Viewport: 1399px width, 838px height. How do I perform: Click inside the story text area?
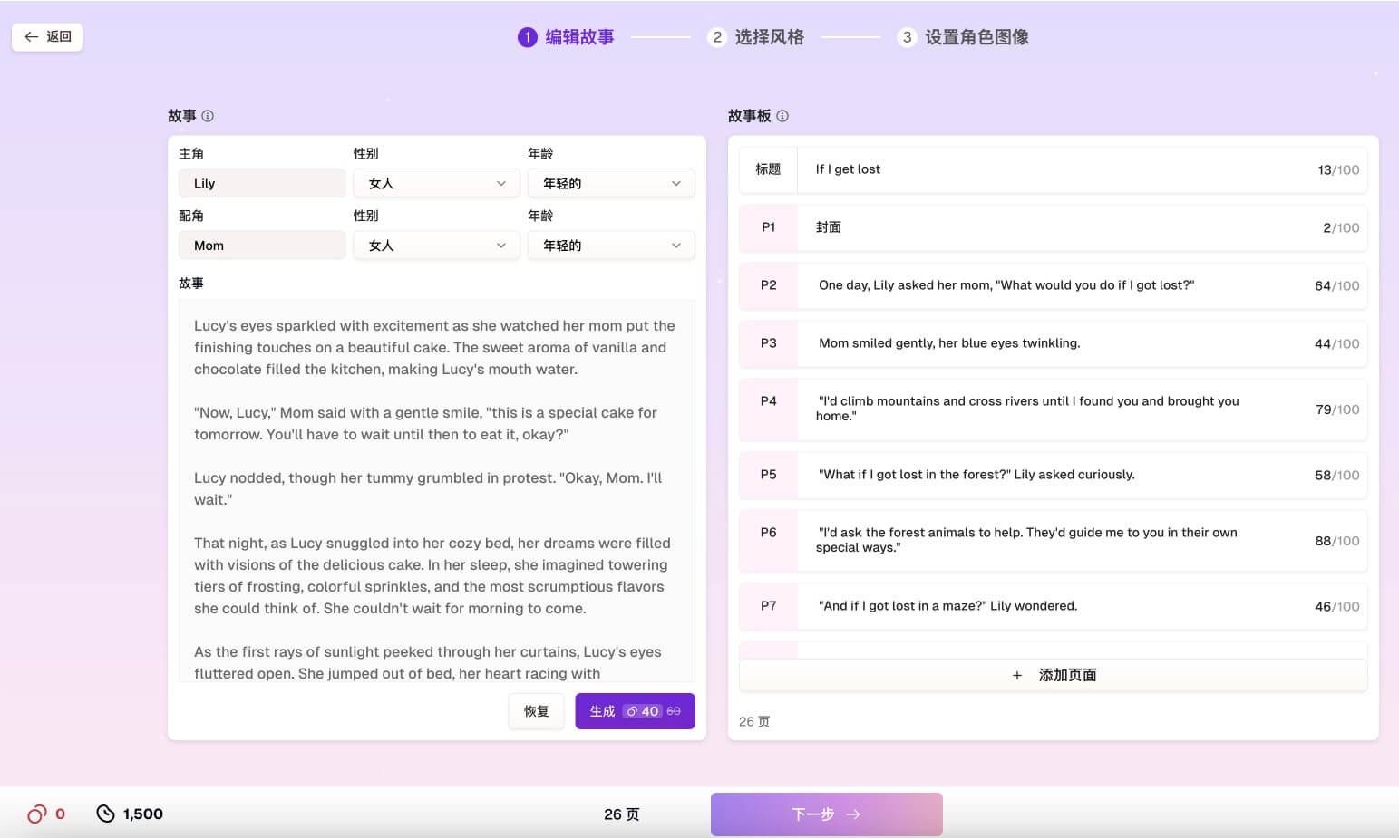(x=435, y=498)
